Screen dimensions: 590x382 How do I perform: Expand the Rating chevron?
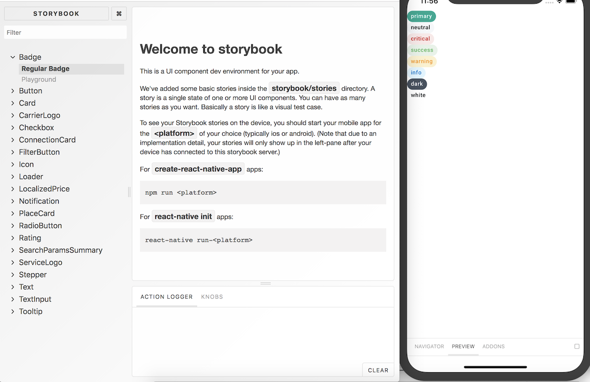coord(13,238)
